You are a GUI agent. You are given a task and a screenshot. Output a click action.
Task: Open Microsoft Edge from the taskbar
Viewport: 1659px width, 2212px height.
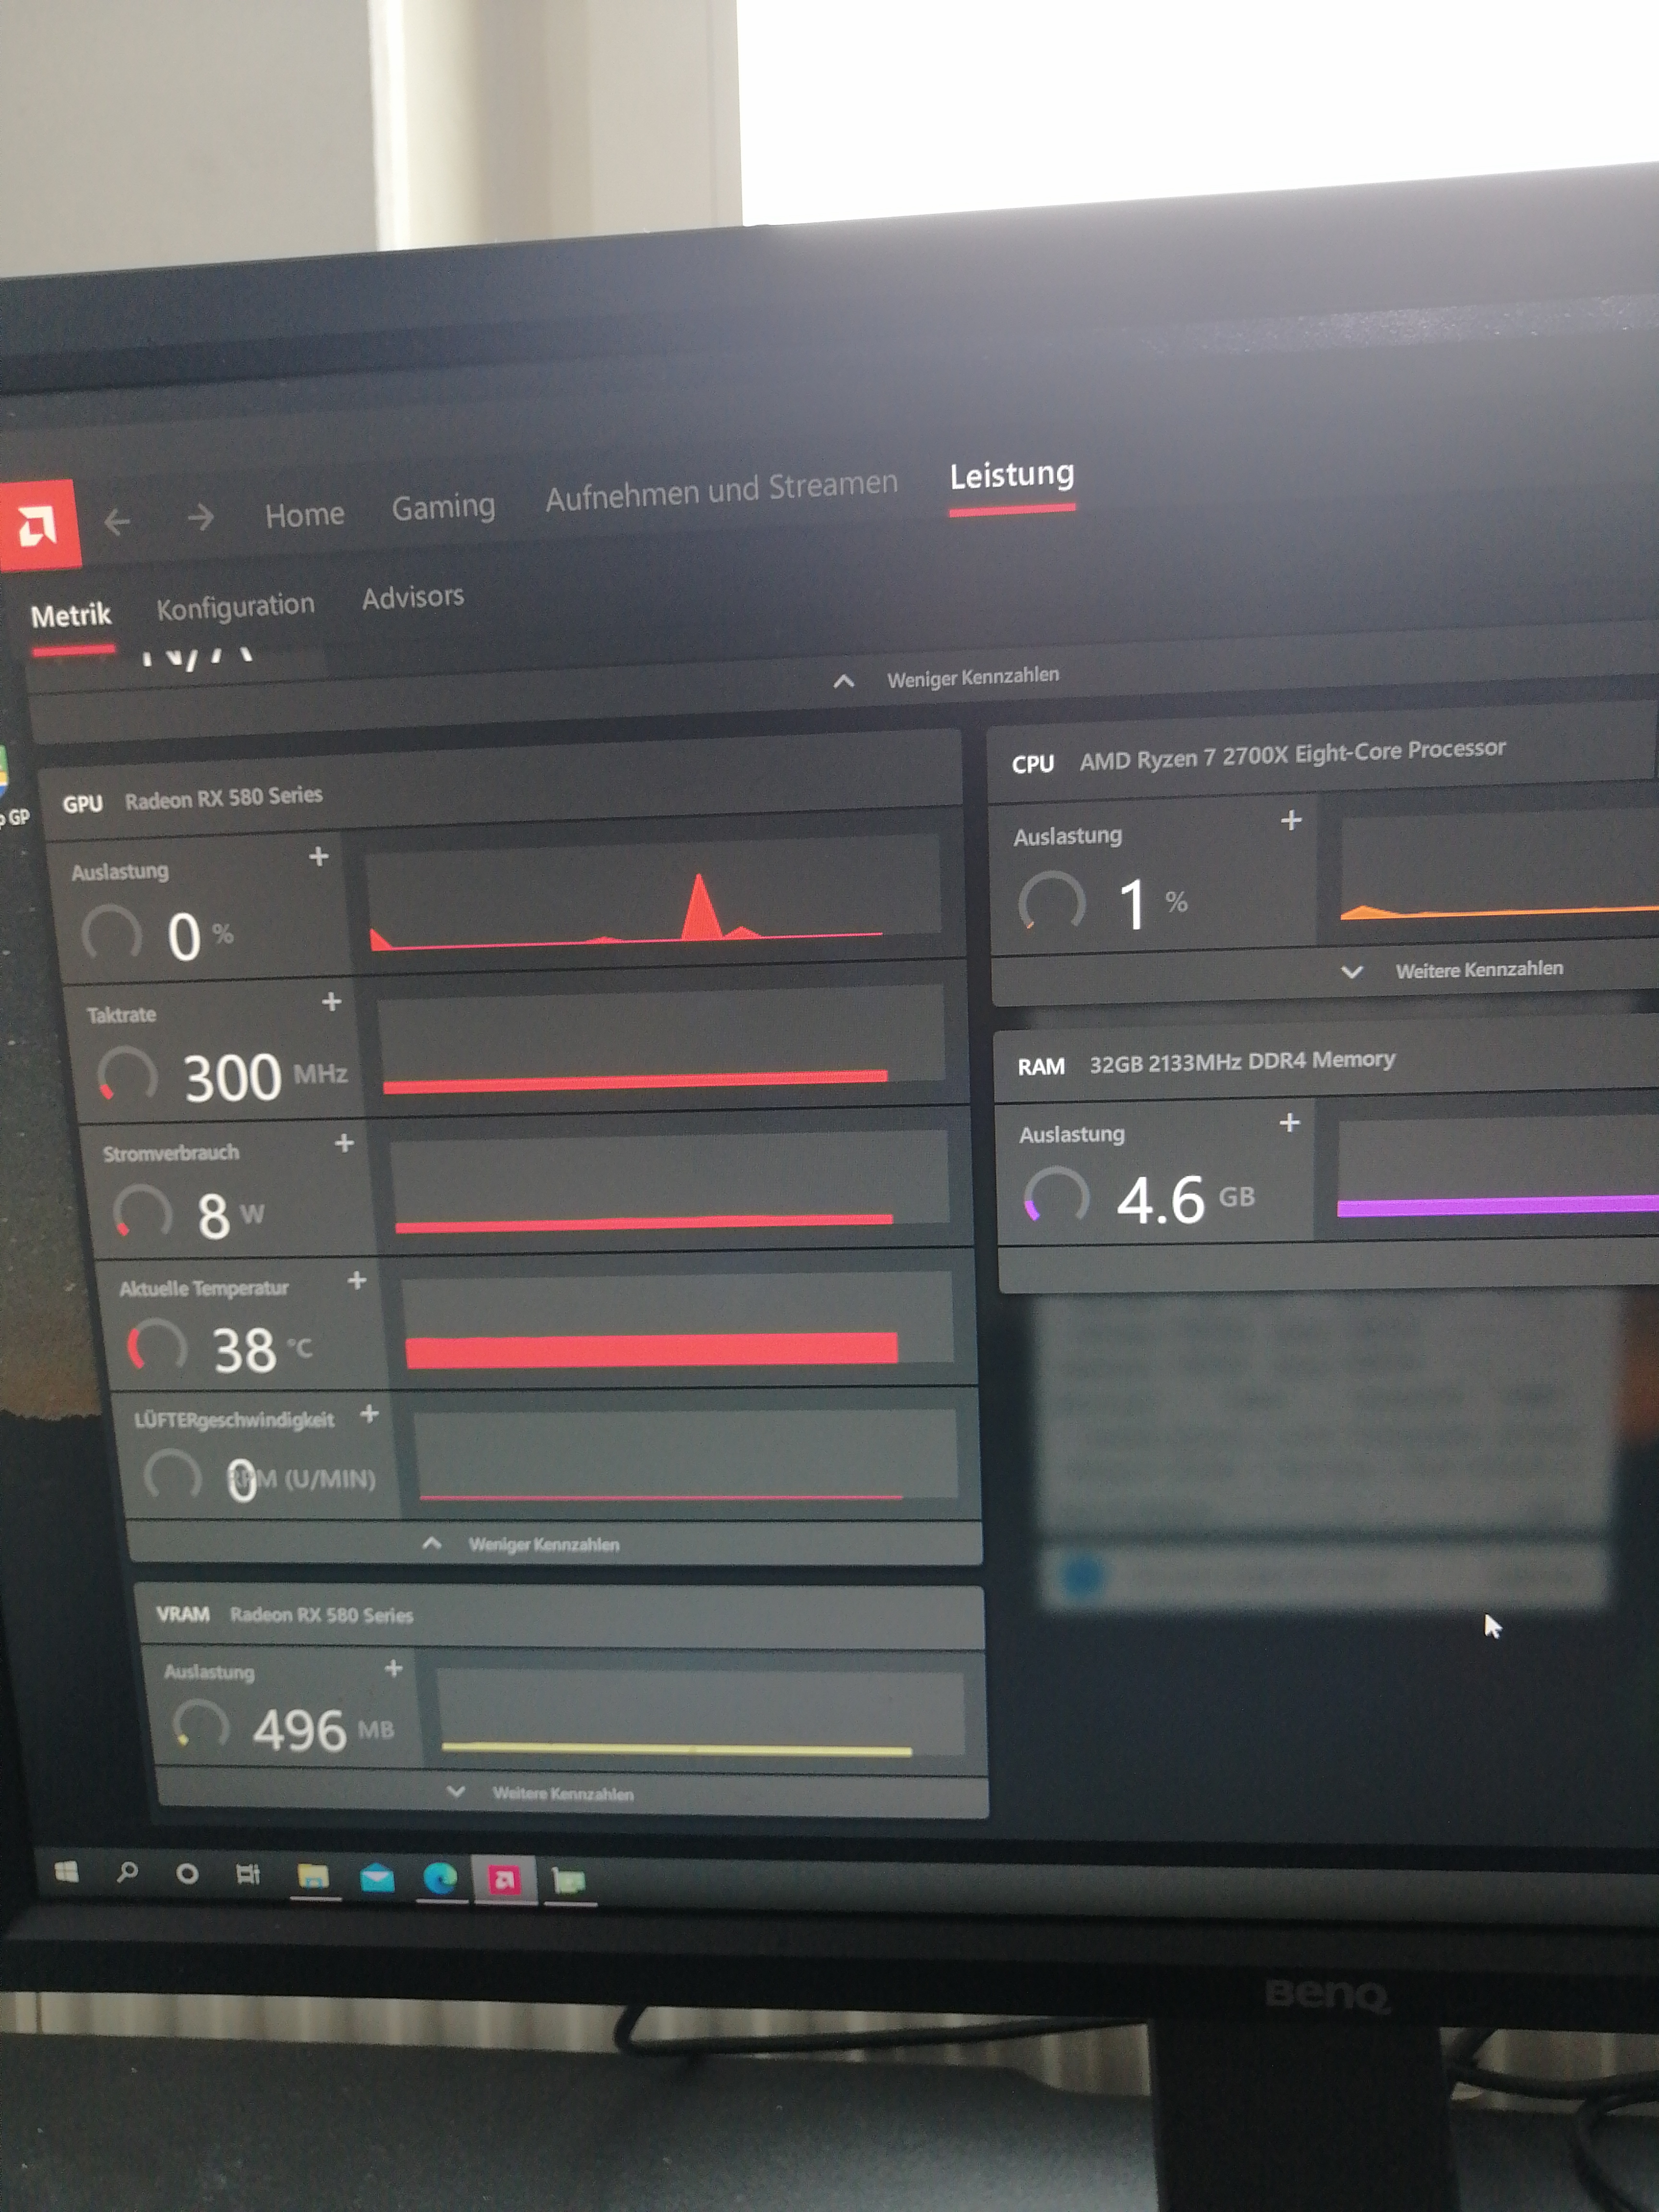[x=440, y=1878]
